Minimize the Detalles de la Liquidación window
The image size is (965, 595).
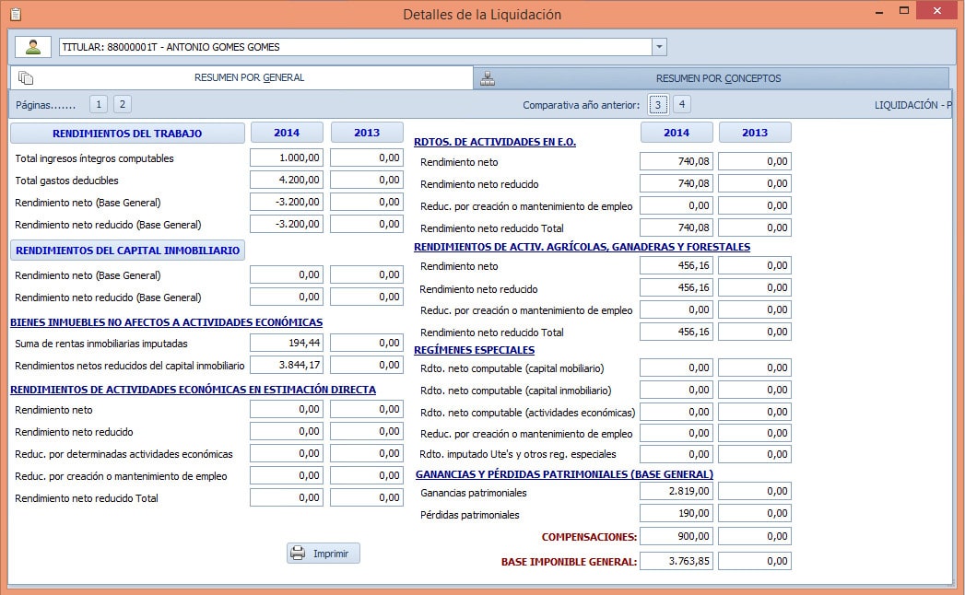point(879,12)
